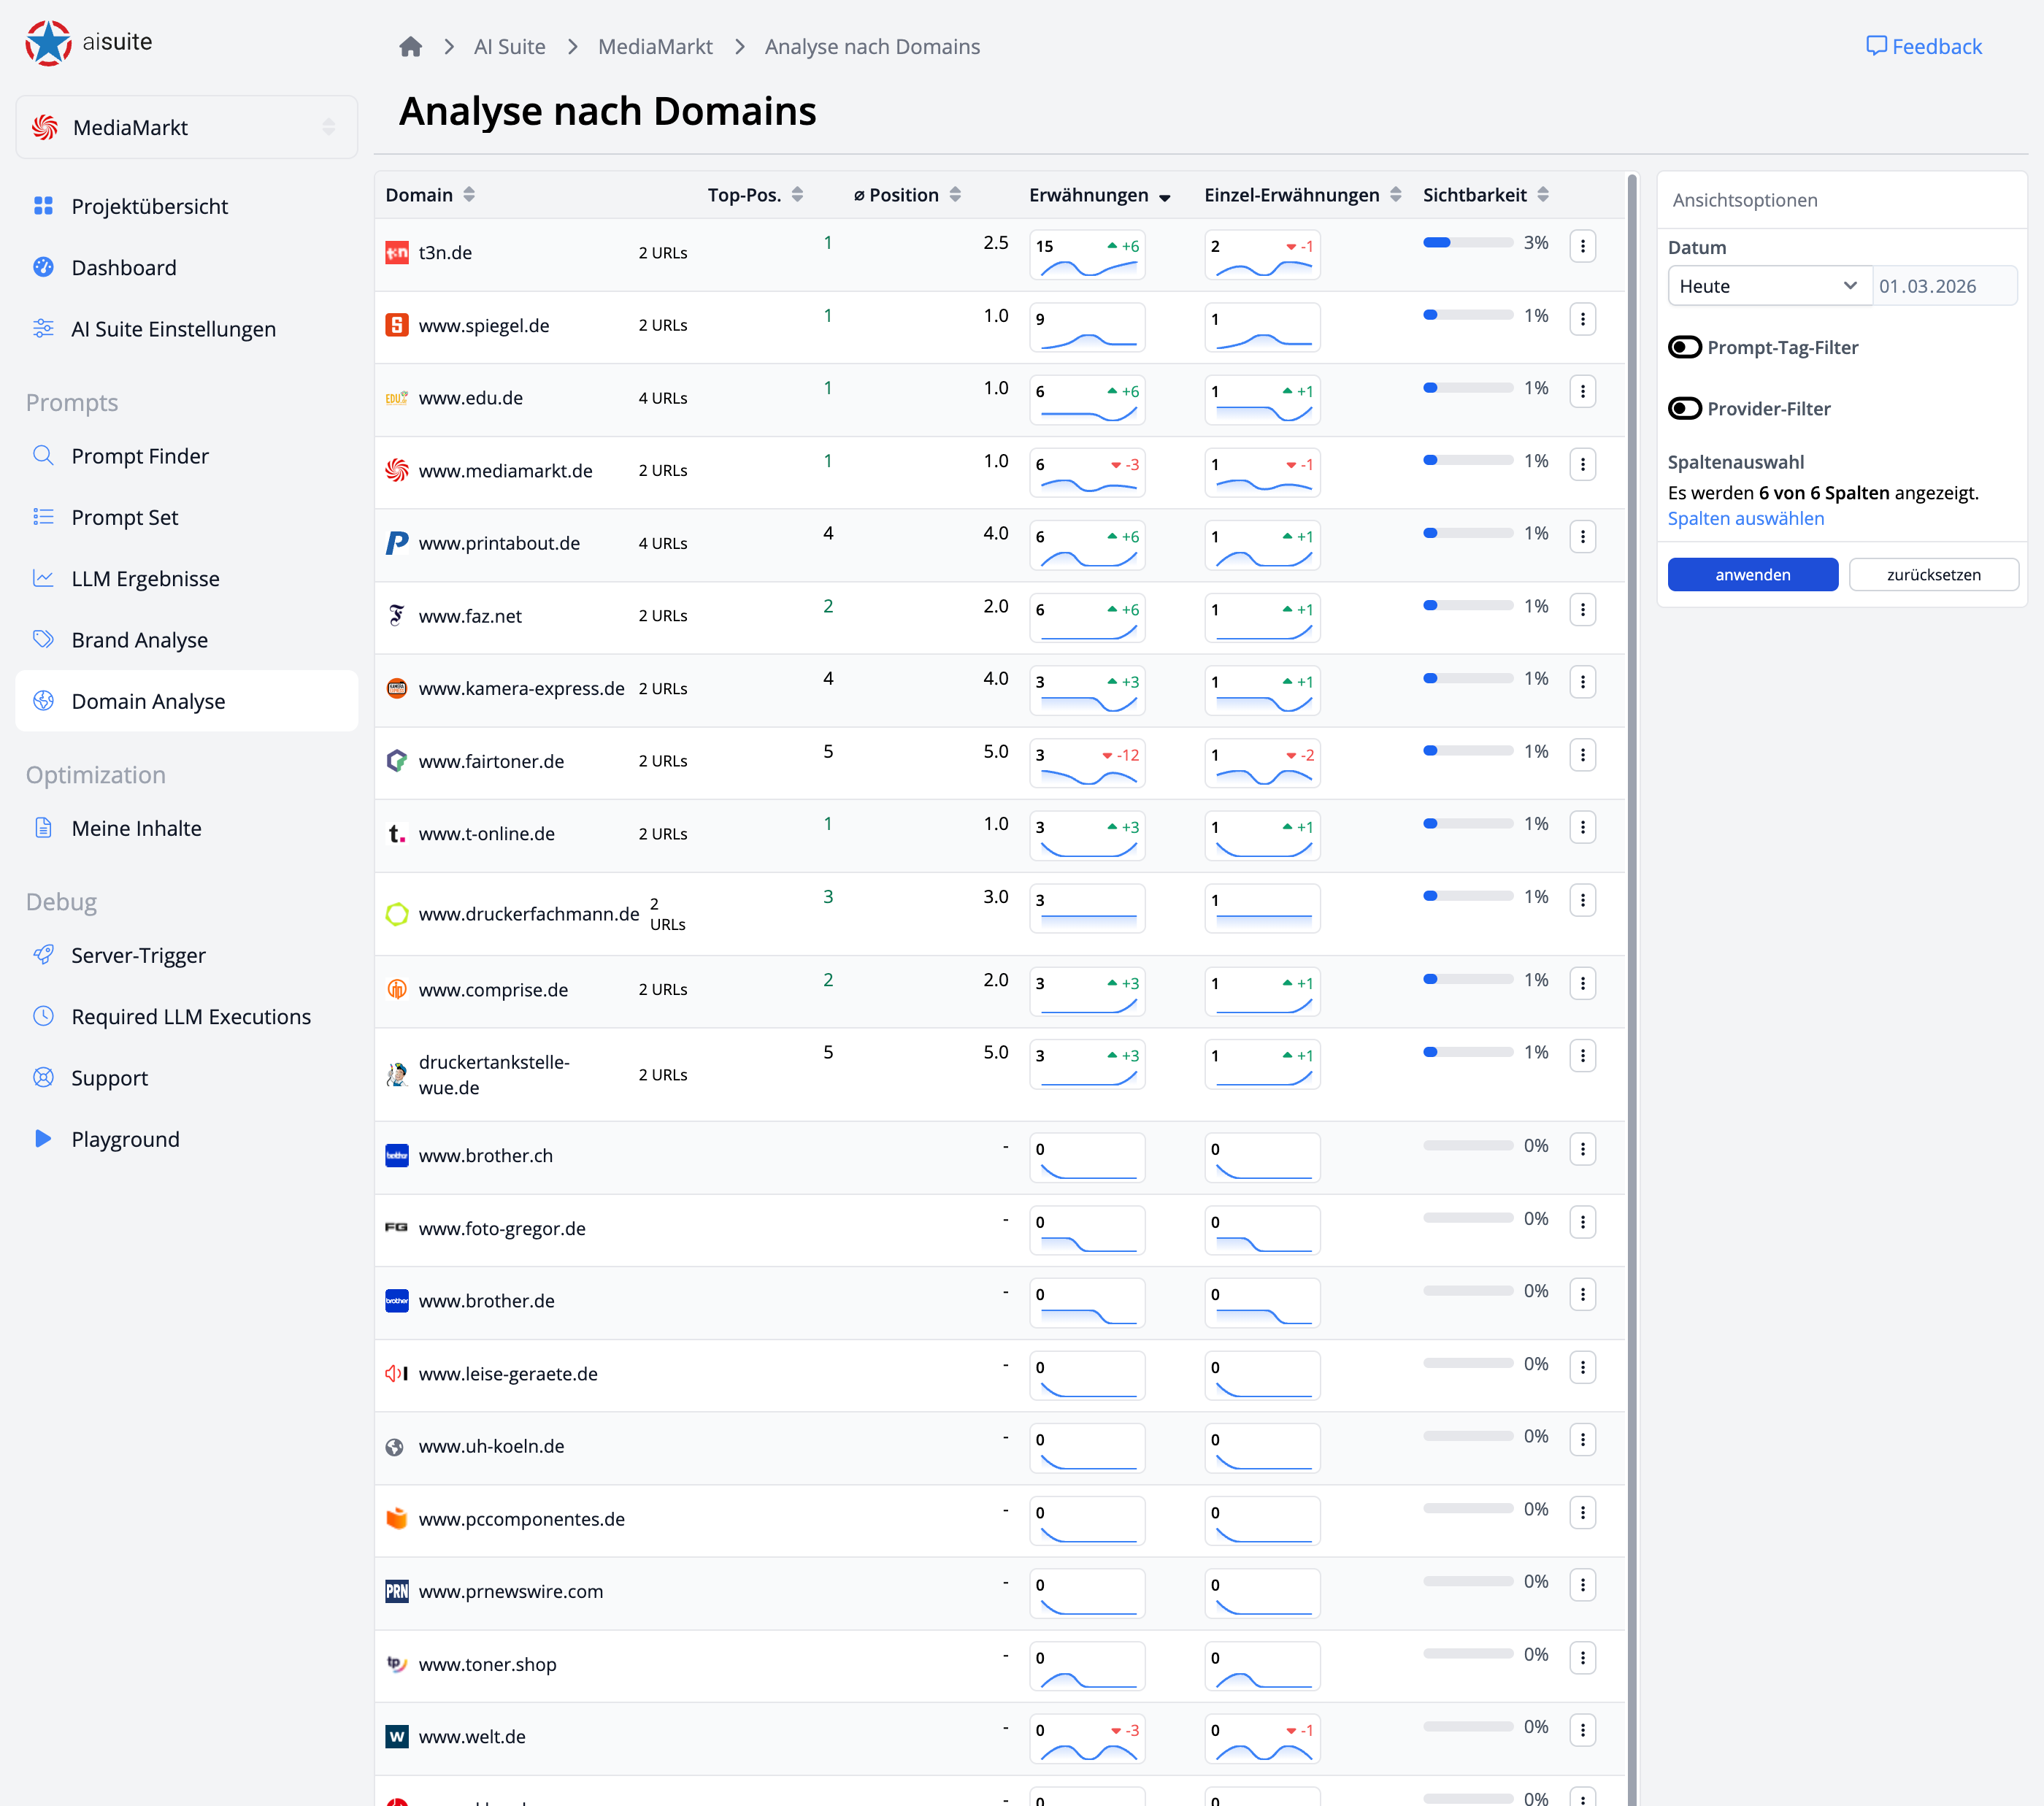Viewport: 2044px width, 1806px height.
Task: Open the row menu for t3n.de
Action: [x=1583, y=245]
